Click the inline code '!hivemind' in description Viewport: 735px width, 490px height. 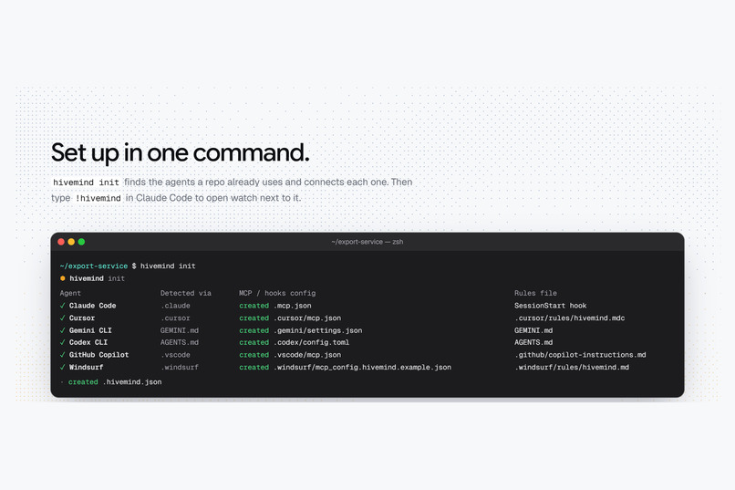[98, 198]
